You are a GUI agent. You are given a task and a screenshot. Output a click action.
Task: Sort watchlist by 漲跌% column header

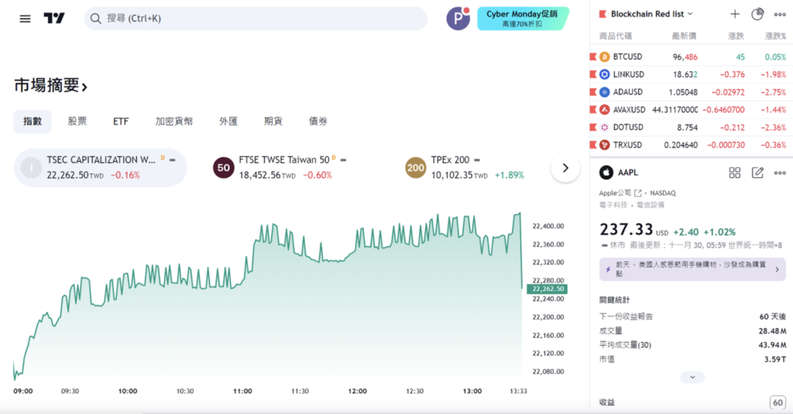pyautogui.click(x=775, y=36)
